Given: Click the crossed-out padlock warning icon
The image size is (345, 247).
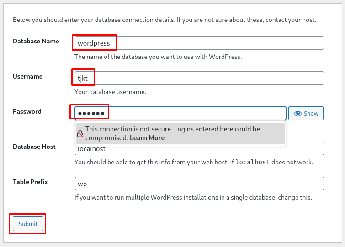Looking at the screenshot, I should click(80, 133).
